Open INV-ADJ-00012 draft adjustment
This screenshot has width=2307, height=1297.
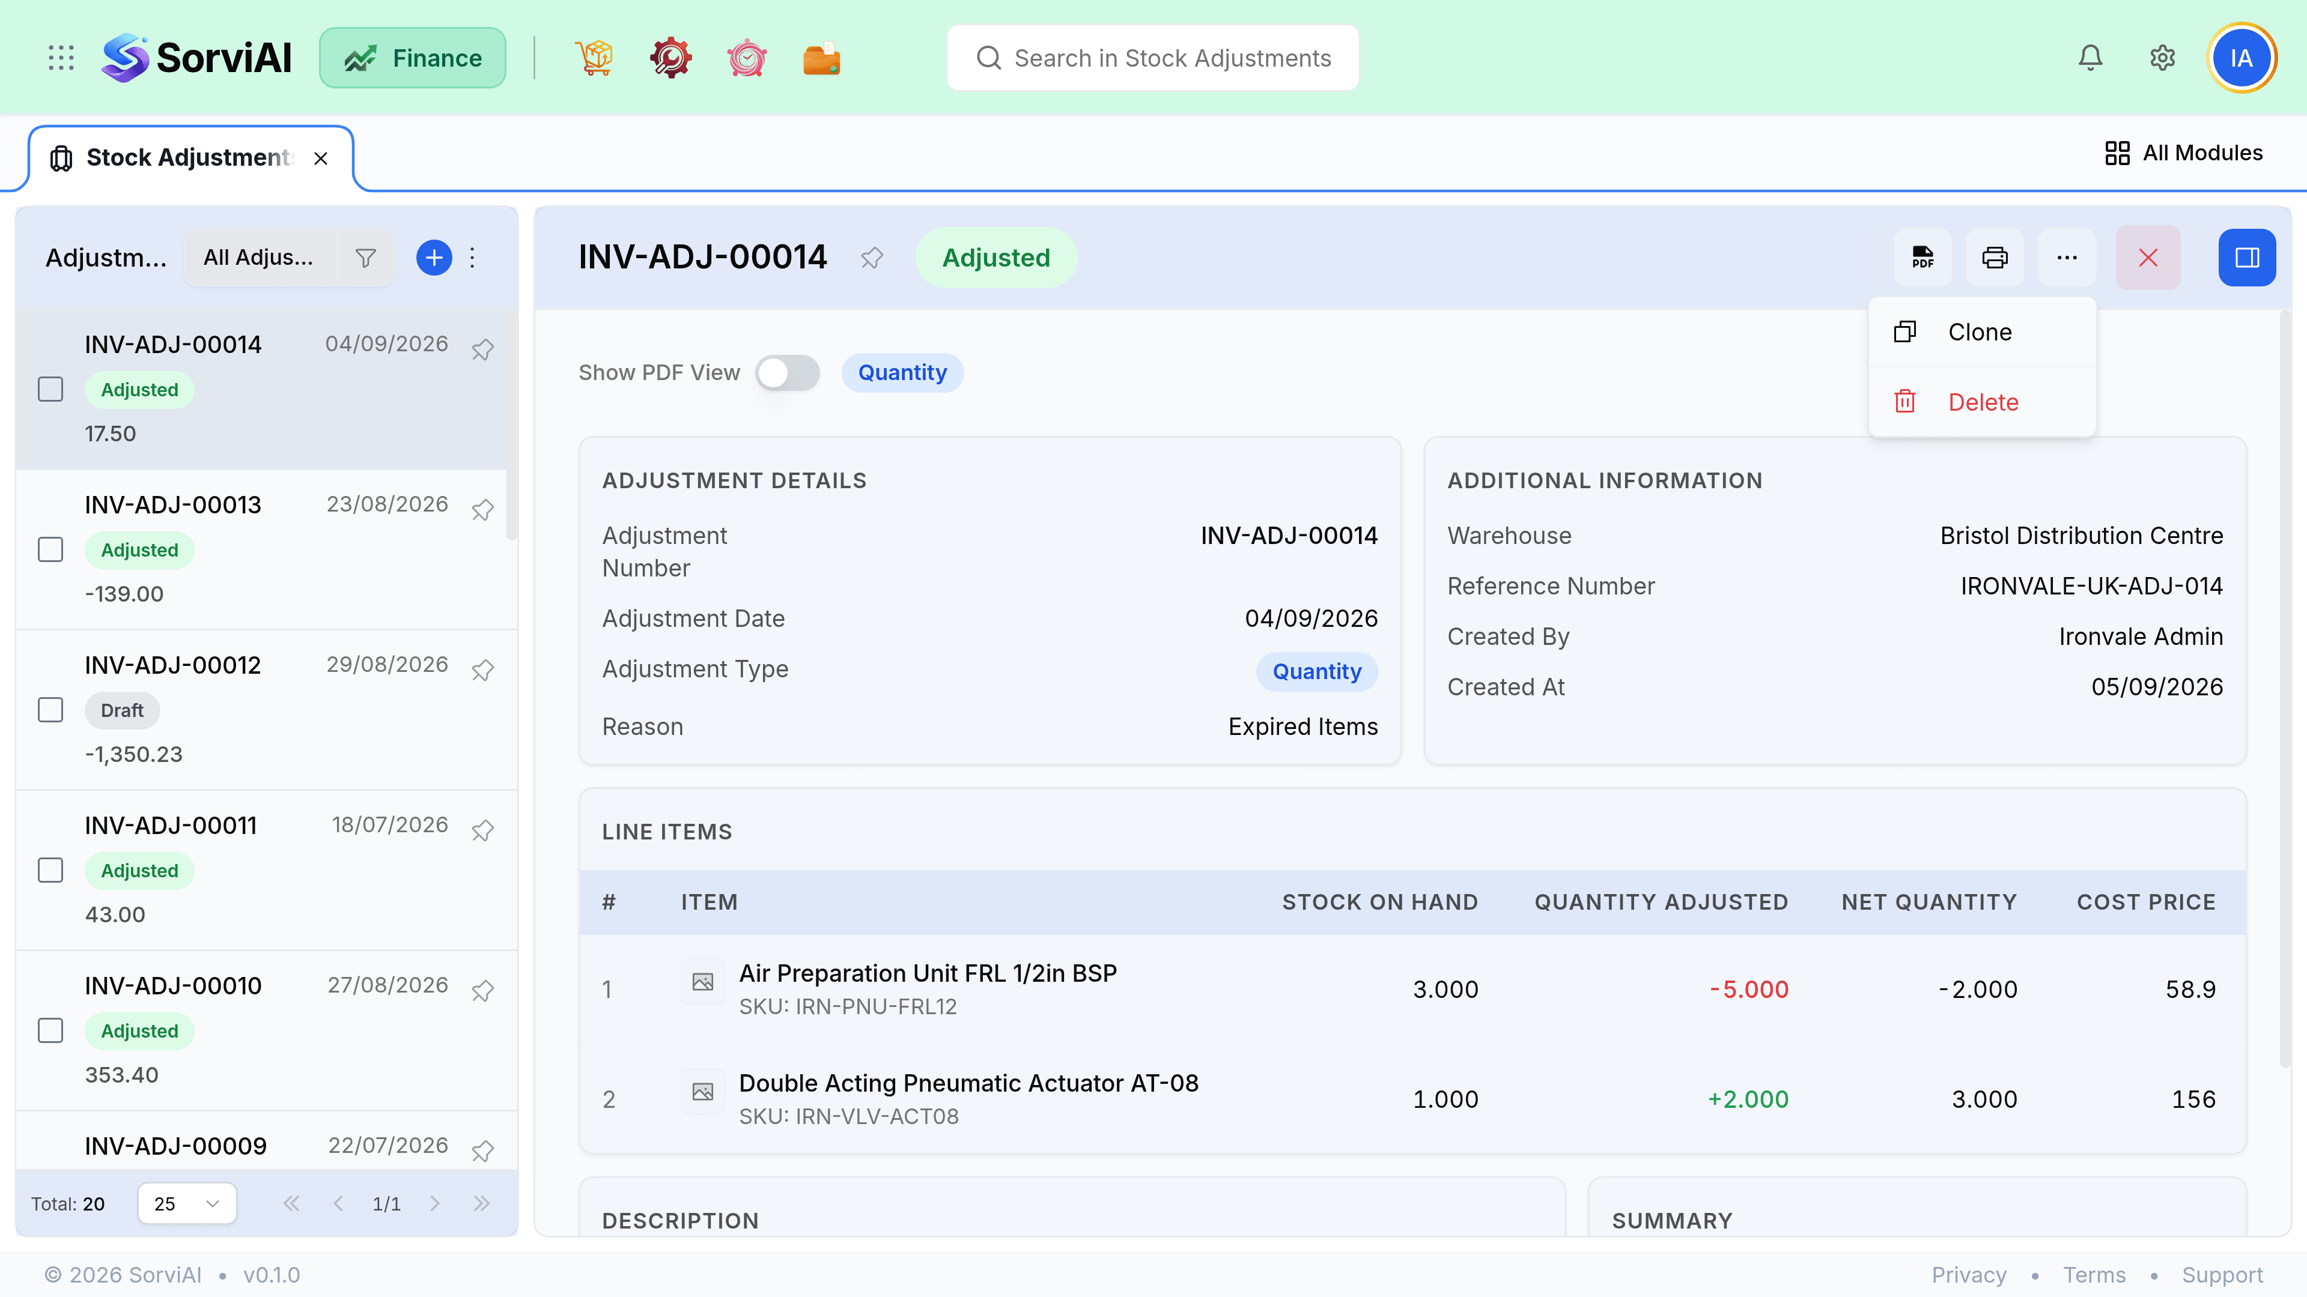(266, 710)
